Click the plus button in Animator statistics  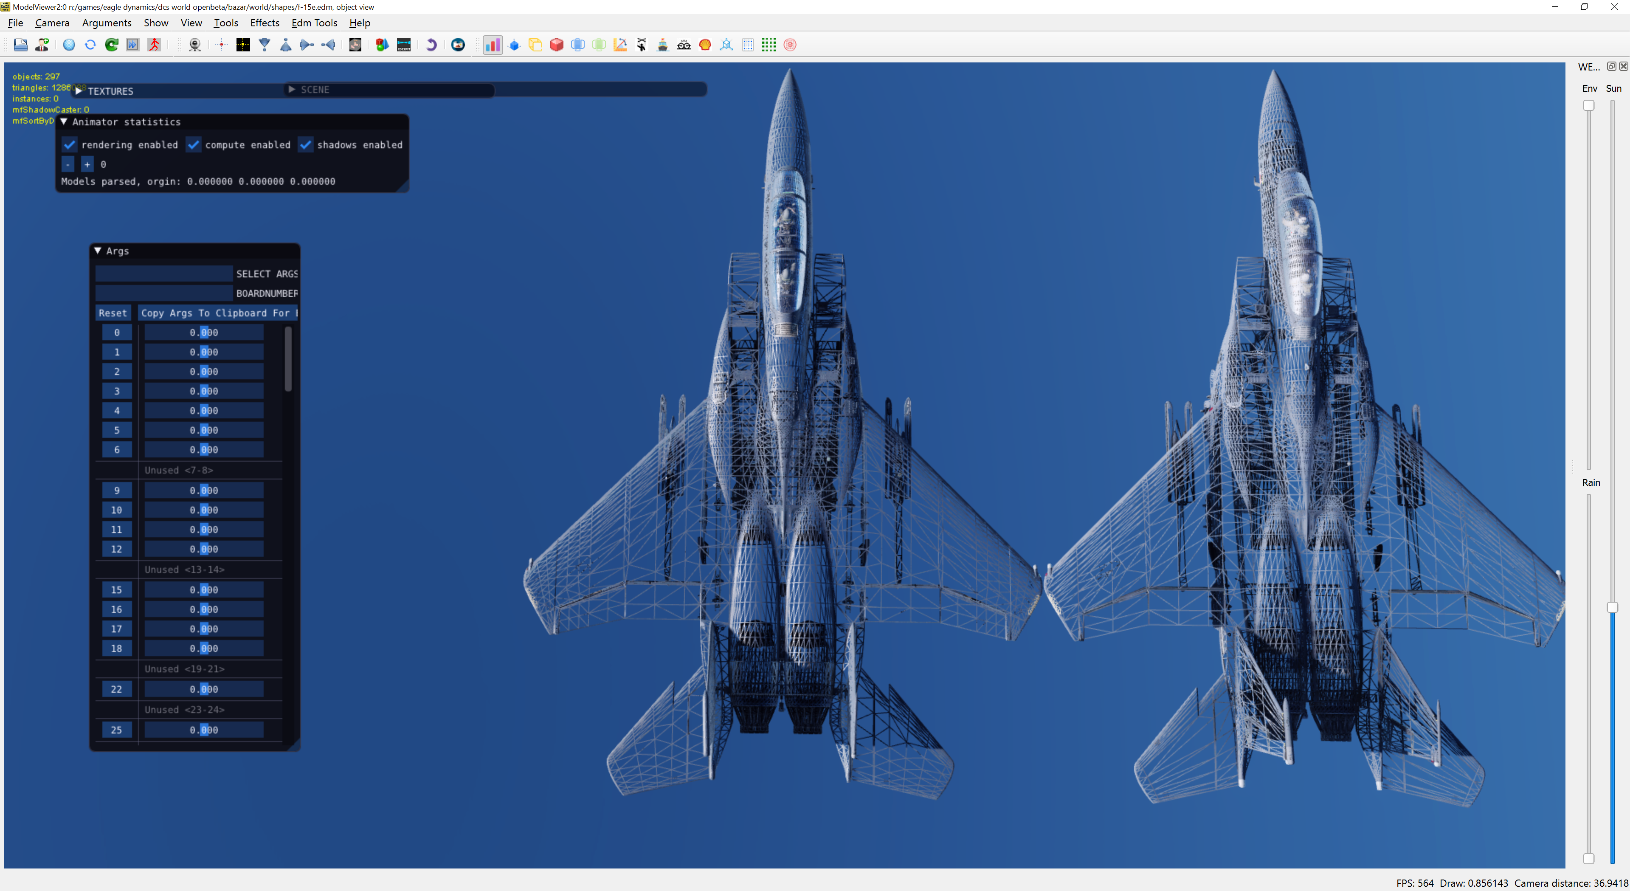[87, 164]
